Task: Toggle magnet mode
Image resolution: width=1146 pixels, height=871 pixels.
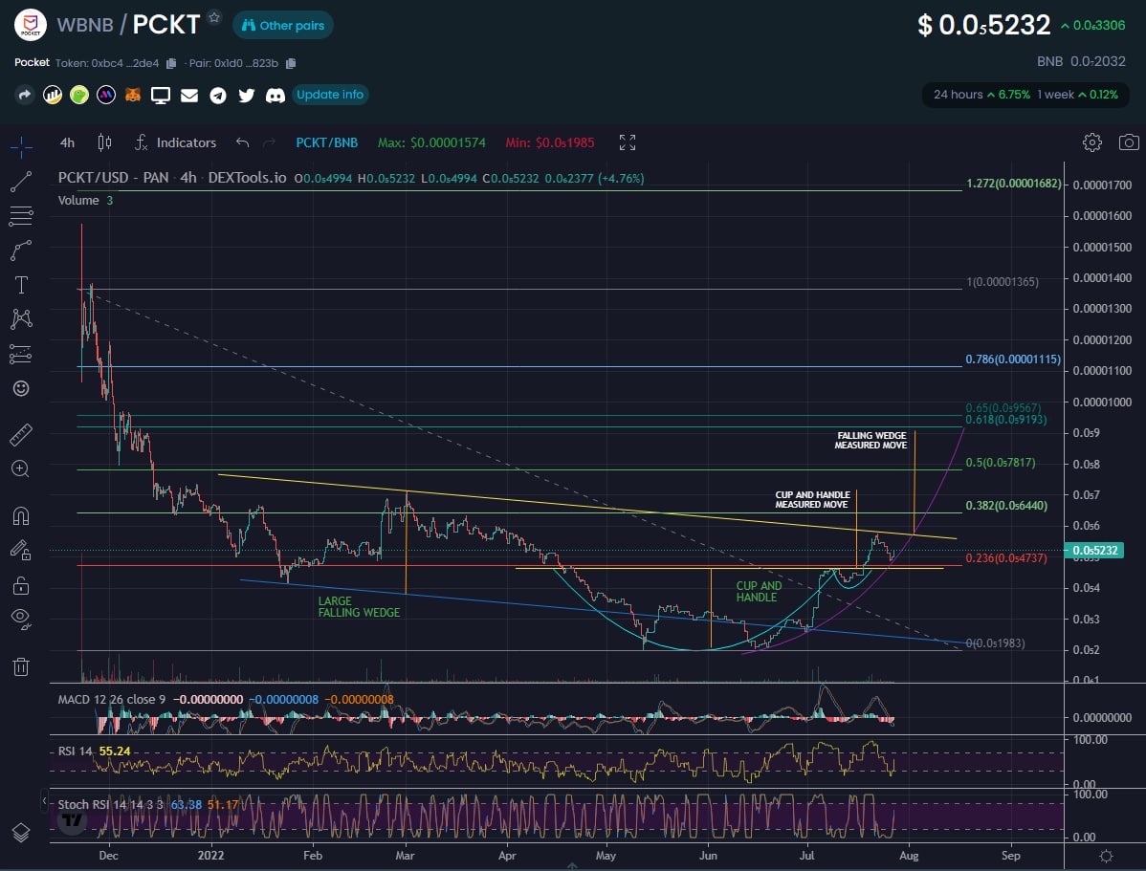Action: point(21,516)
